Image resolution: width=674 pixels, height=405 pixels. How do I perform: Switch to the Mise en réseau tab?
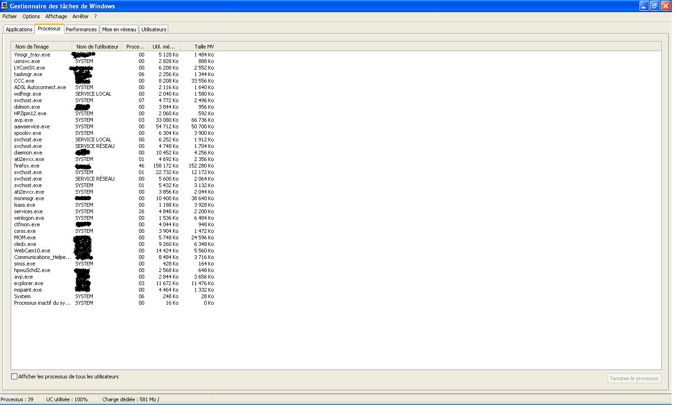(119, 29)
